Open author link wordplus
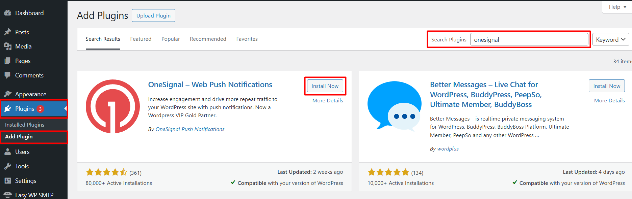 point(448,148)
